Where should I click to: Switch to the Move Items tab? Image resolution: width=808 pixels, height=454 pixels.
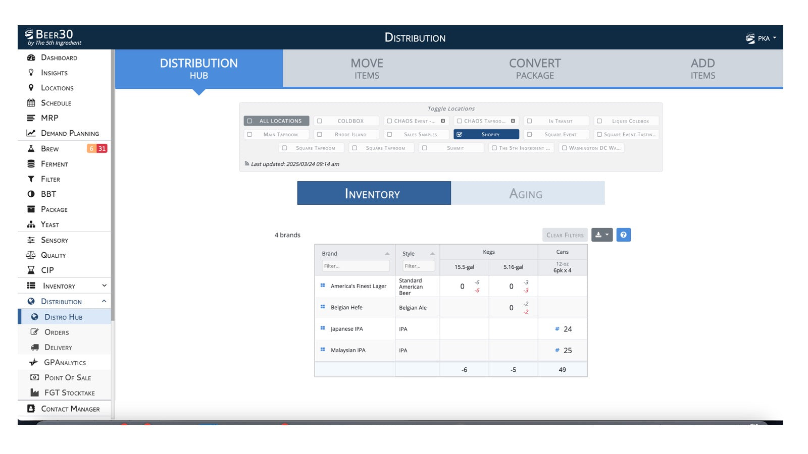(367, 69)
